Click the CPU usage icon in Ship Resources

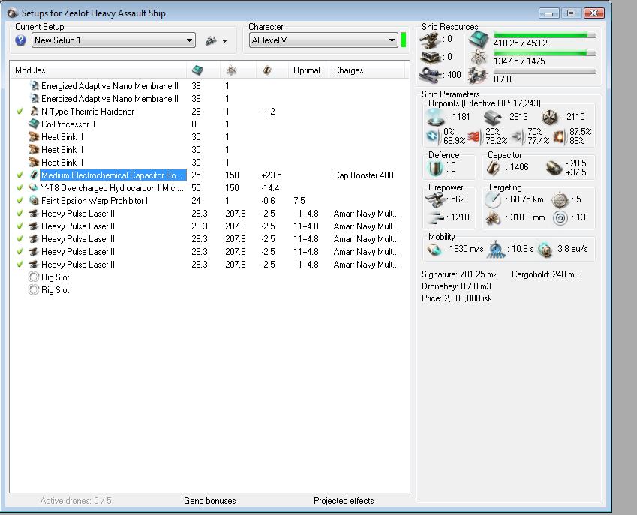478,40
